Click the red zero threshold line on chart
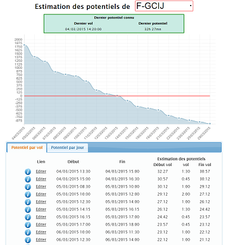228x245 pixels. click(117, 96)
